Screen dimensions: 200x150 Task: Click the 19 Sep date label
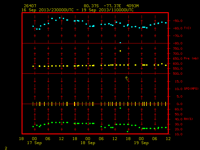click(141, 143)
